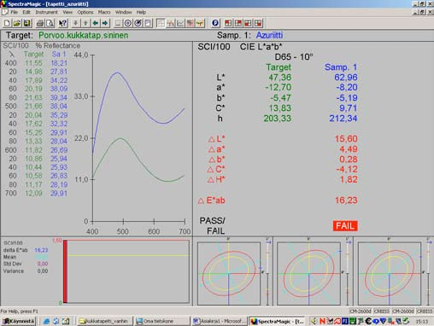The height and width of the screenshot is (326, 434).
Task: Click the red FAIL judgement indicator
Action: [345, 226]
